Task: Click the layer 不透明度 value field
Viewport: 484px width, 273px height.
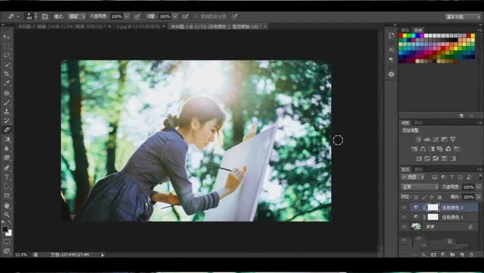Action: (x=468, y=187)
